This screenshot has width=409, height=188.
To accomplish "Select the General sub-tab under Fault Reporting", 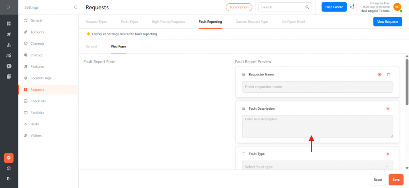I will [91, 47].
